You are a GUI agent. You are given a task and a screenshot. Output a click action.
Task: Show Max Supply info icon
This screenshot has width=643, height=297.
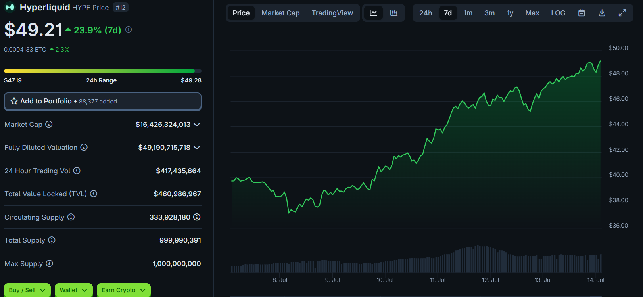pos(49,263)
